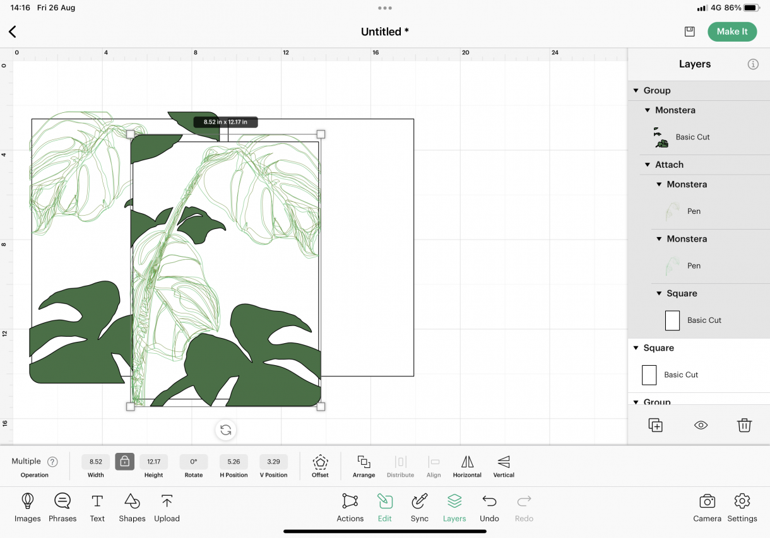Go back using the top-left chevron
This screenshot has height=538, width=770.
[13, 32]
